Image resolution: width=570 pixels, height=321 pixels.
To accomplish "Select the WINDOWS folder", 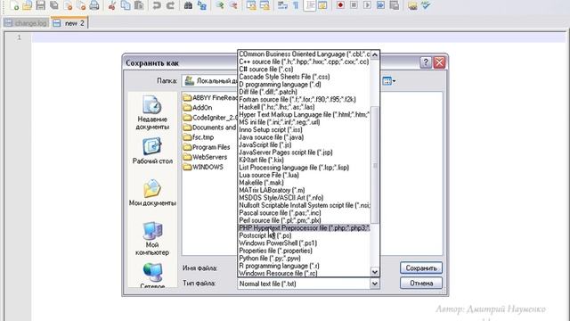I will (203, 167).
